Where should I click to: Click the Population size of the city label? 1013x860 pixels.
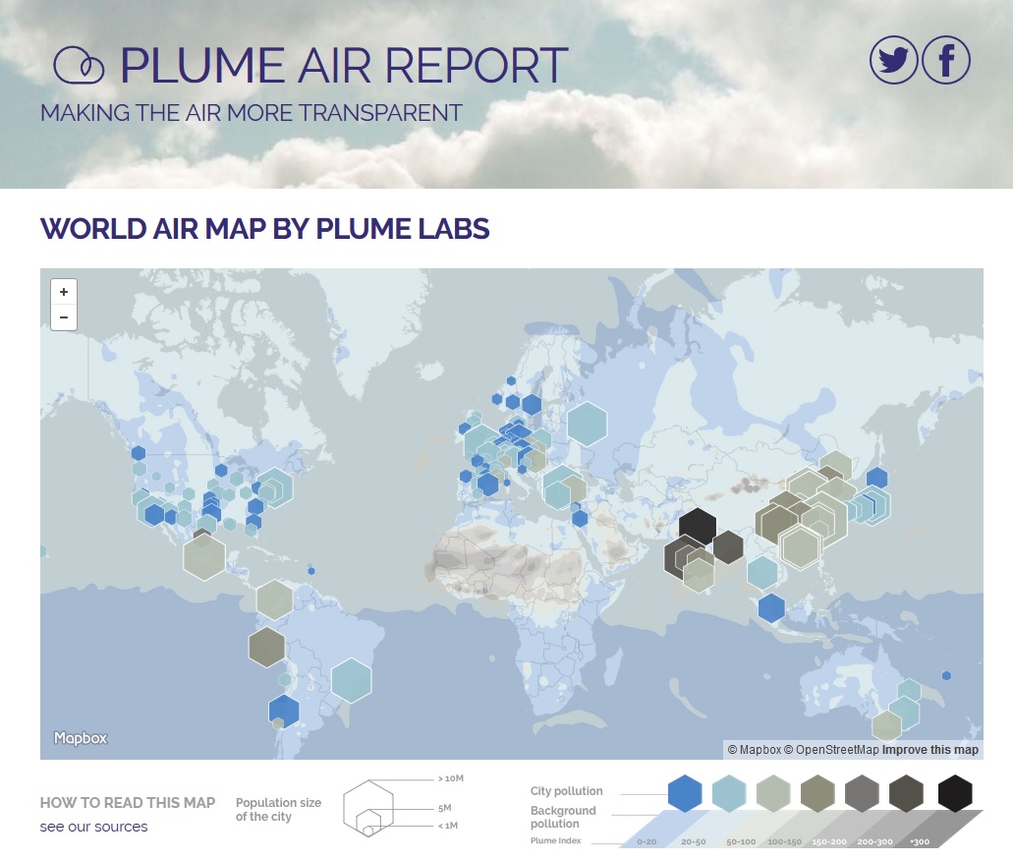click(x=278, y=809)
